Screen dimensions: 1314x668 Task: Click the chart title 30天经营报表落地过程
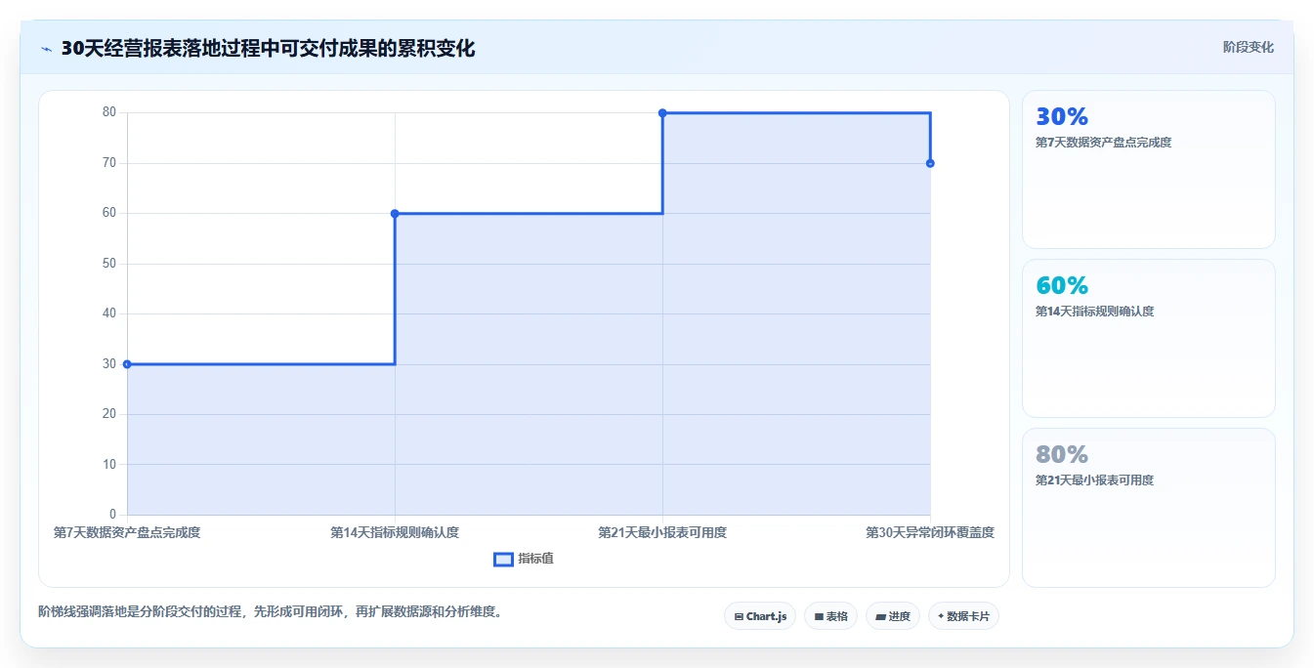pyautogui.click(x=268, y=49)
